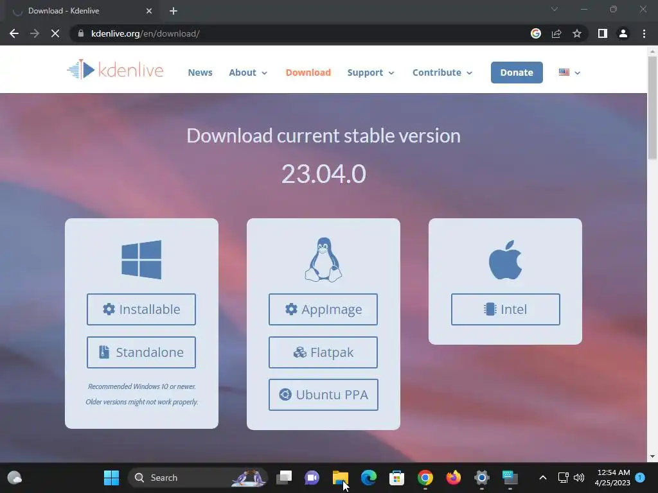Launch Firefox from taskbar

click(453, 478)
